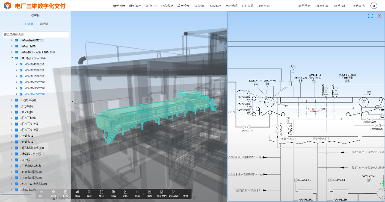The width and height of the screenshot is (385, 202).
Task: Uncheck the /J0HTM20AT001 checkbox
Action: [x=21, y=82]
